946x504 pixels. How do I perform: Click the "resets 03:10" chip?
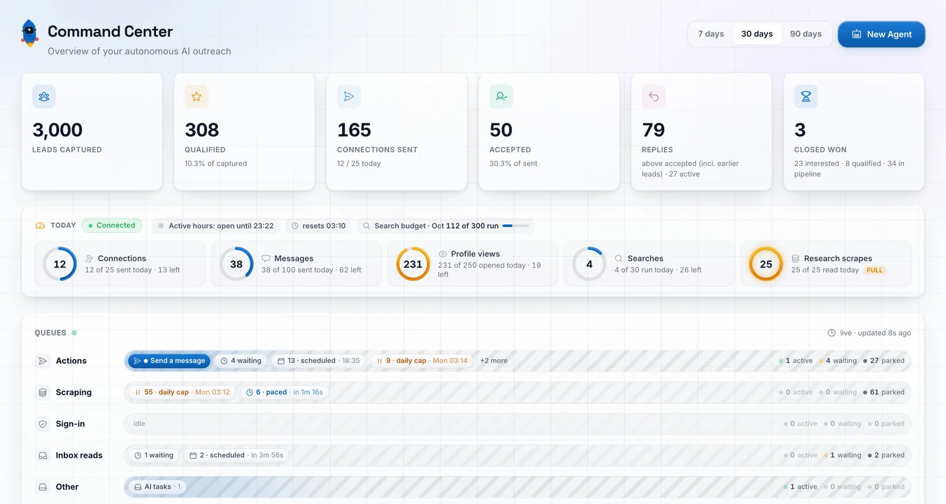coord(318,226)
